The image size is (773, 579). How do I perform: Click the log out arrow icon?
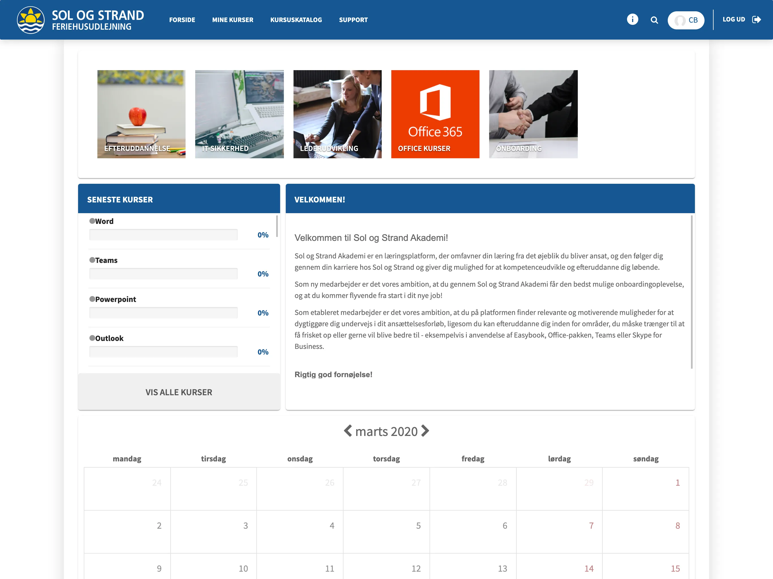click(x=756, y=20)
